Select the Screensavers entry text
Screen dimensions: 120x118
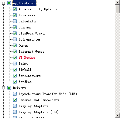click(29, 76)
